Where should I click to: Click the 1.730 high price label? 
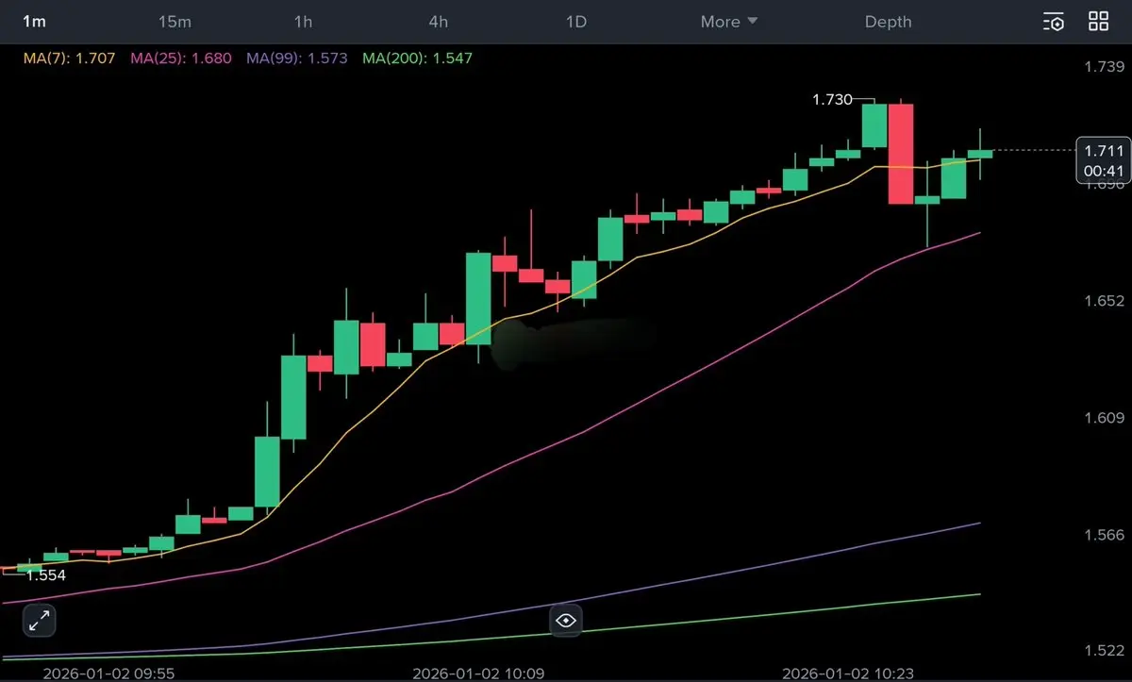click(x=832, y=99)
